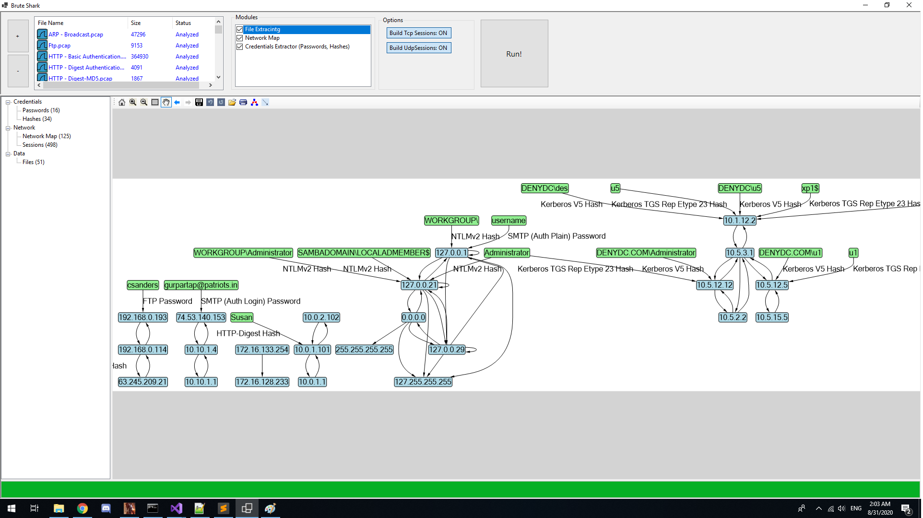Click the csanders user node
Viewport: 923px width, 518px height.
(143, 285)
